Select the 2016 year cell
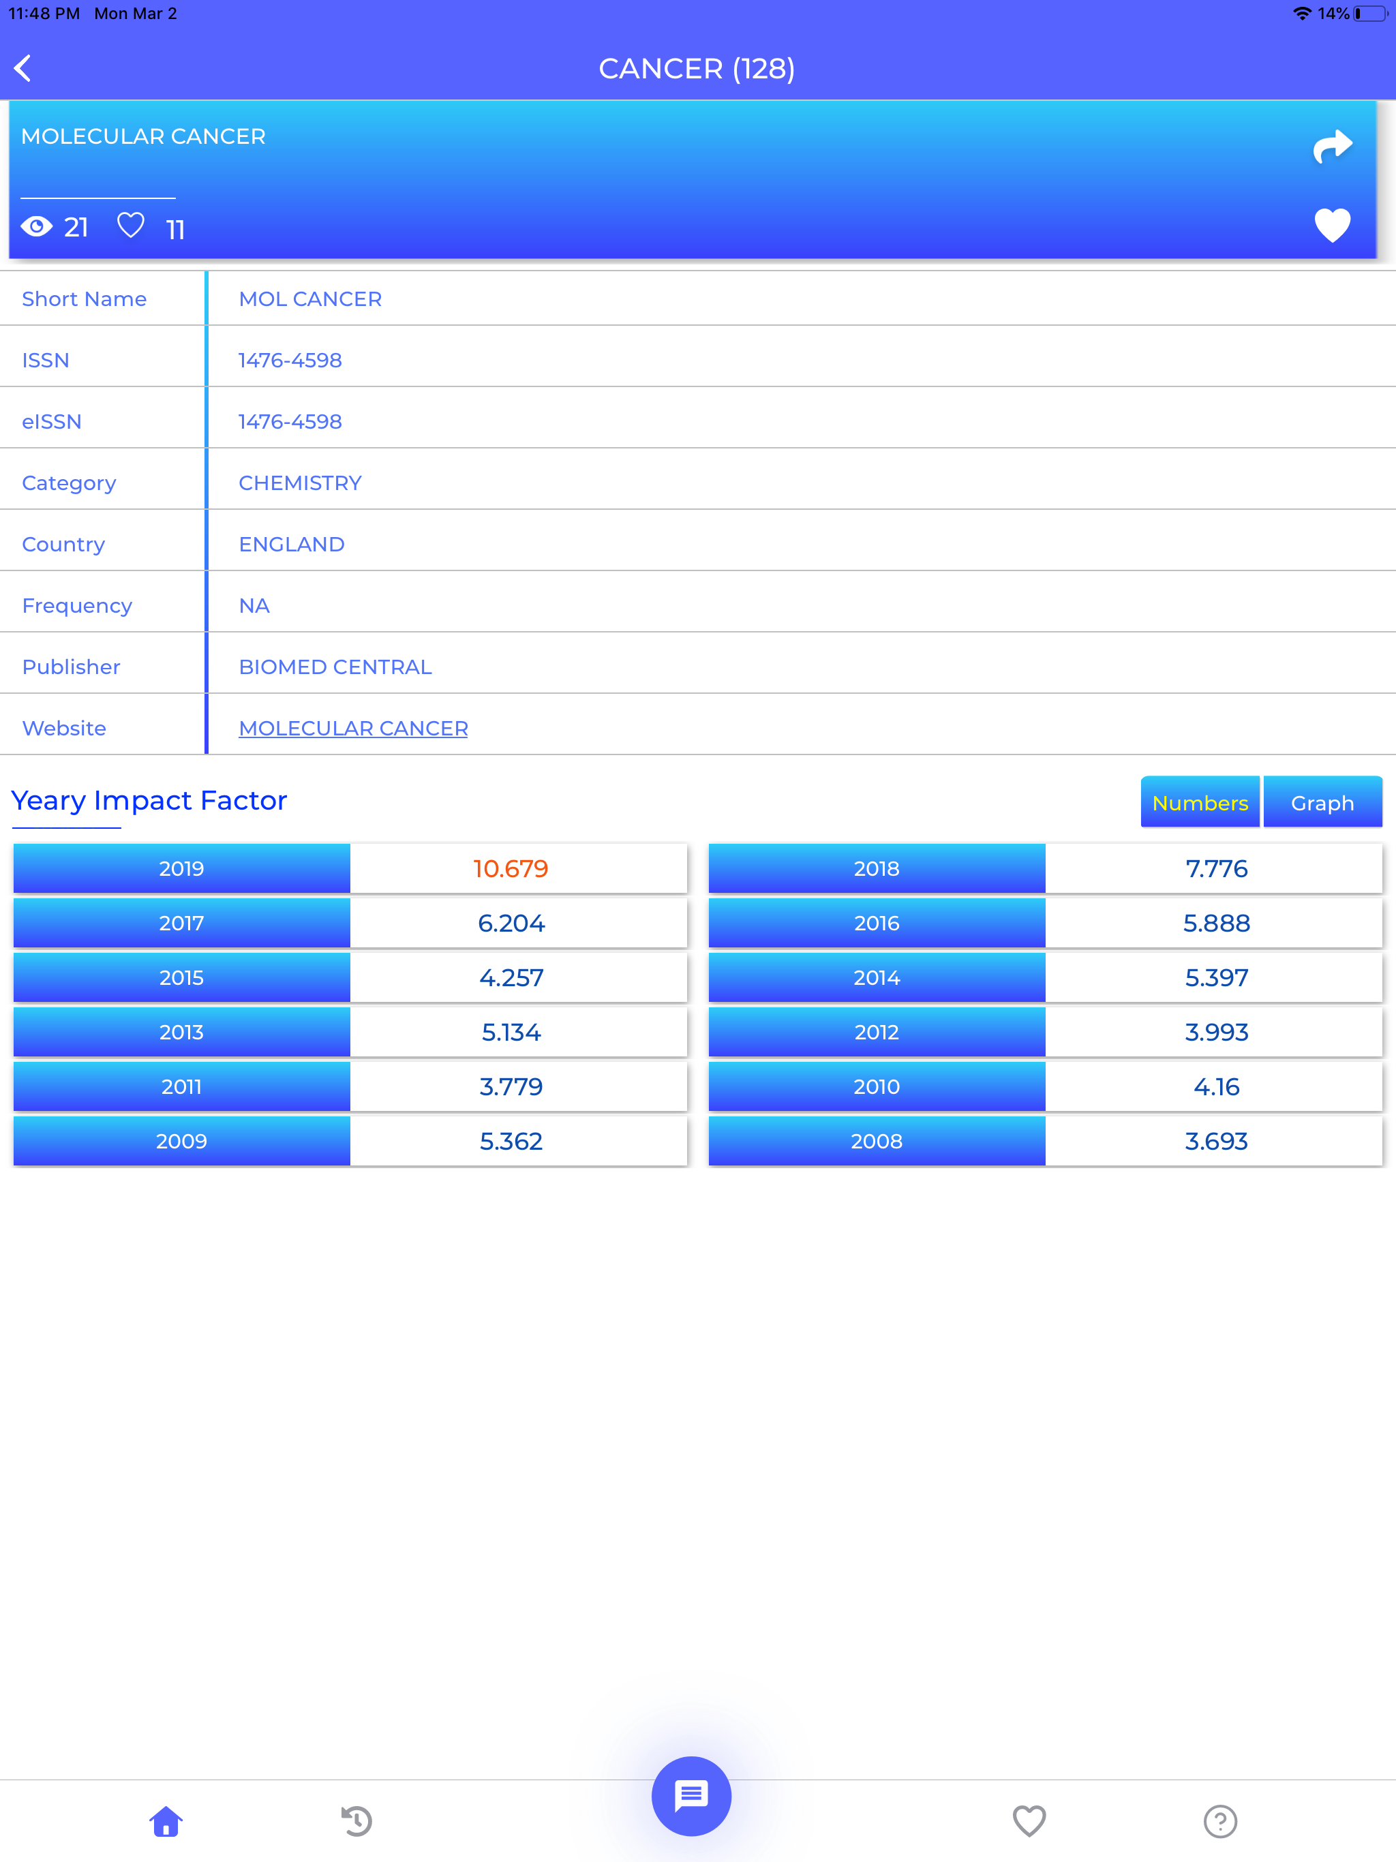 tap(877, 923)
